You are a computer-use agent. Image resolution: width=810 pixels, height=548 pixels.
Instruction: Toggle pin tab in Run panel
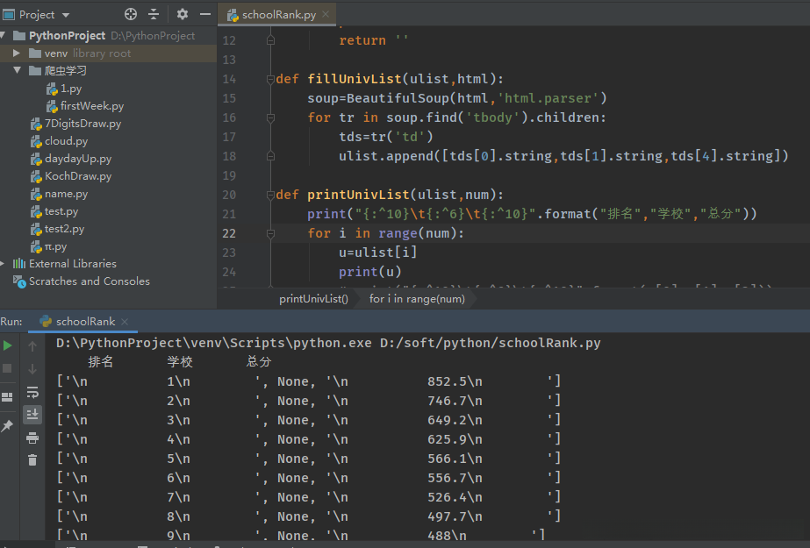8,425
